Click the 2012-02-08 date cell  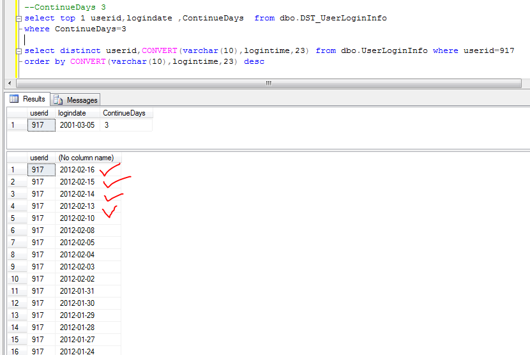pyautogui.click(x=88, y=230)
